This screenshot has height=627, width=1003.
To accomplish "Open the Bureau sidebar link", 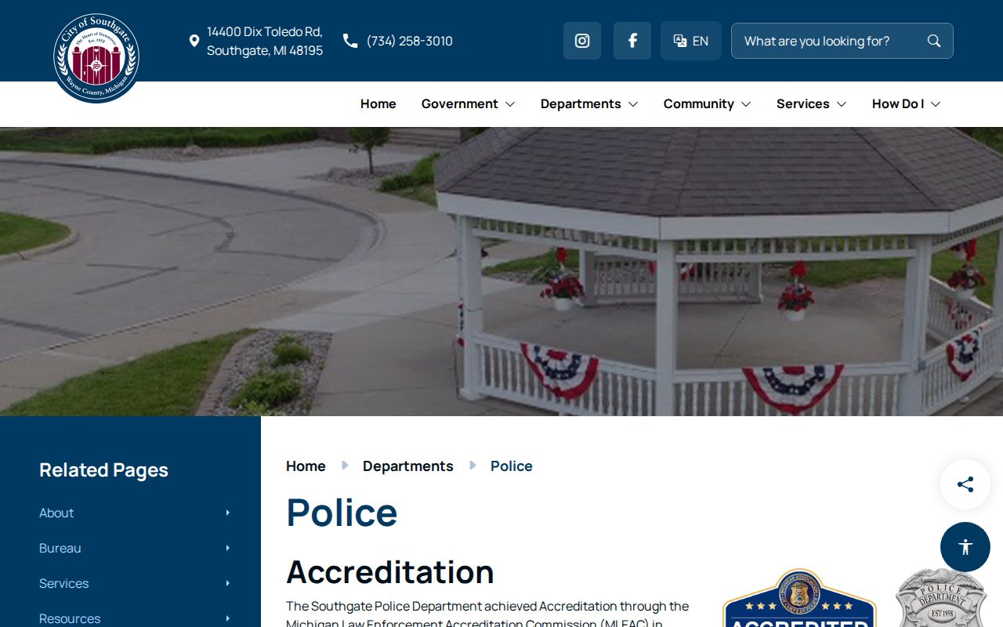I will (60, 548).
